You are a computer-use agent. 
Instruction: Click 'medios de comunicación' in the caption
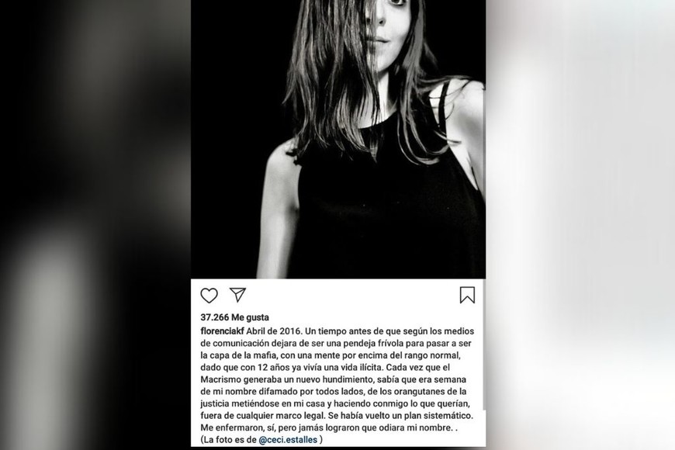(x=337, y=337)
